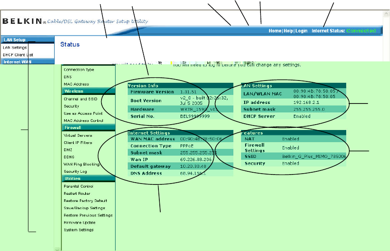Open the Help link in header

coord(288,31)
